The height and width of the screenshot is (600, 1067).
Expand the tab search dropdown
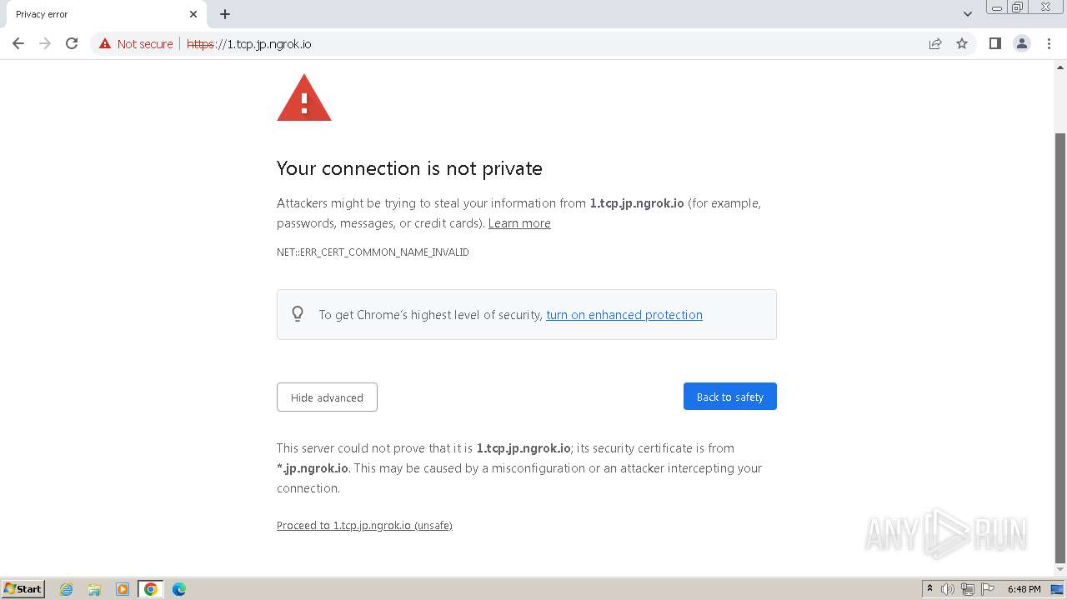pyautogui.click(x=968, y=14)
